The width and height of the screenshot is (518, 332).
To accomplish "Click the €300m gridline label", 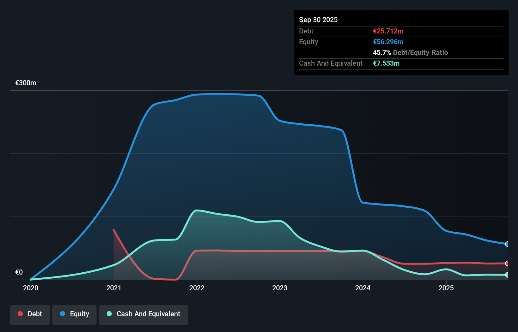I will [x=25, y=83].
